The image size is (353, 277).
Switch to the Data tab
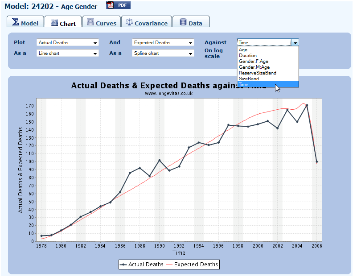(x=191, y=22)
